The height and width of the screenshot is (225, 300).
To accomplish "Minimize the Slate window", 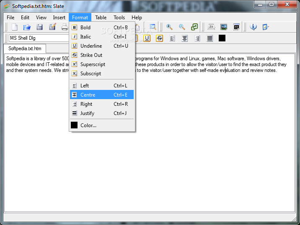I will (x=260, y=5).
